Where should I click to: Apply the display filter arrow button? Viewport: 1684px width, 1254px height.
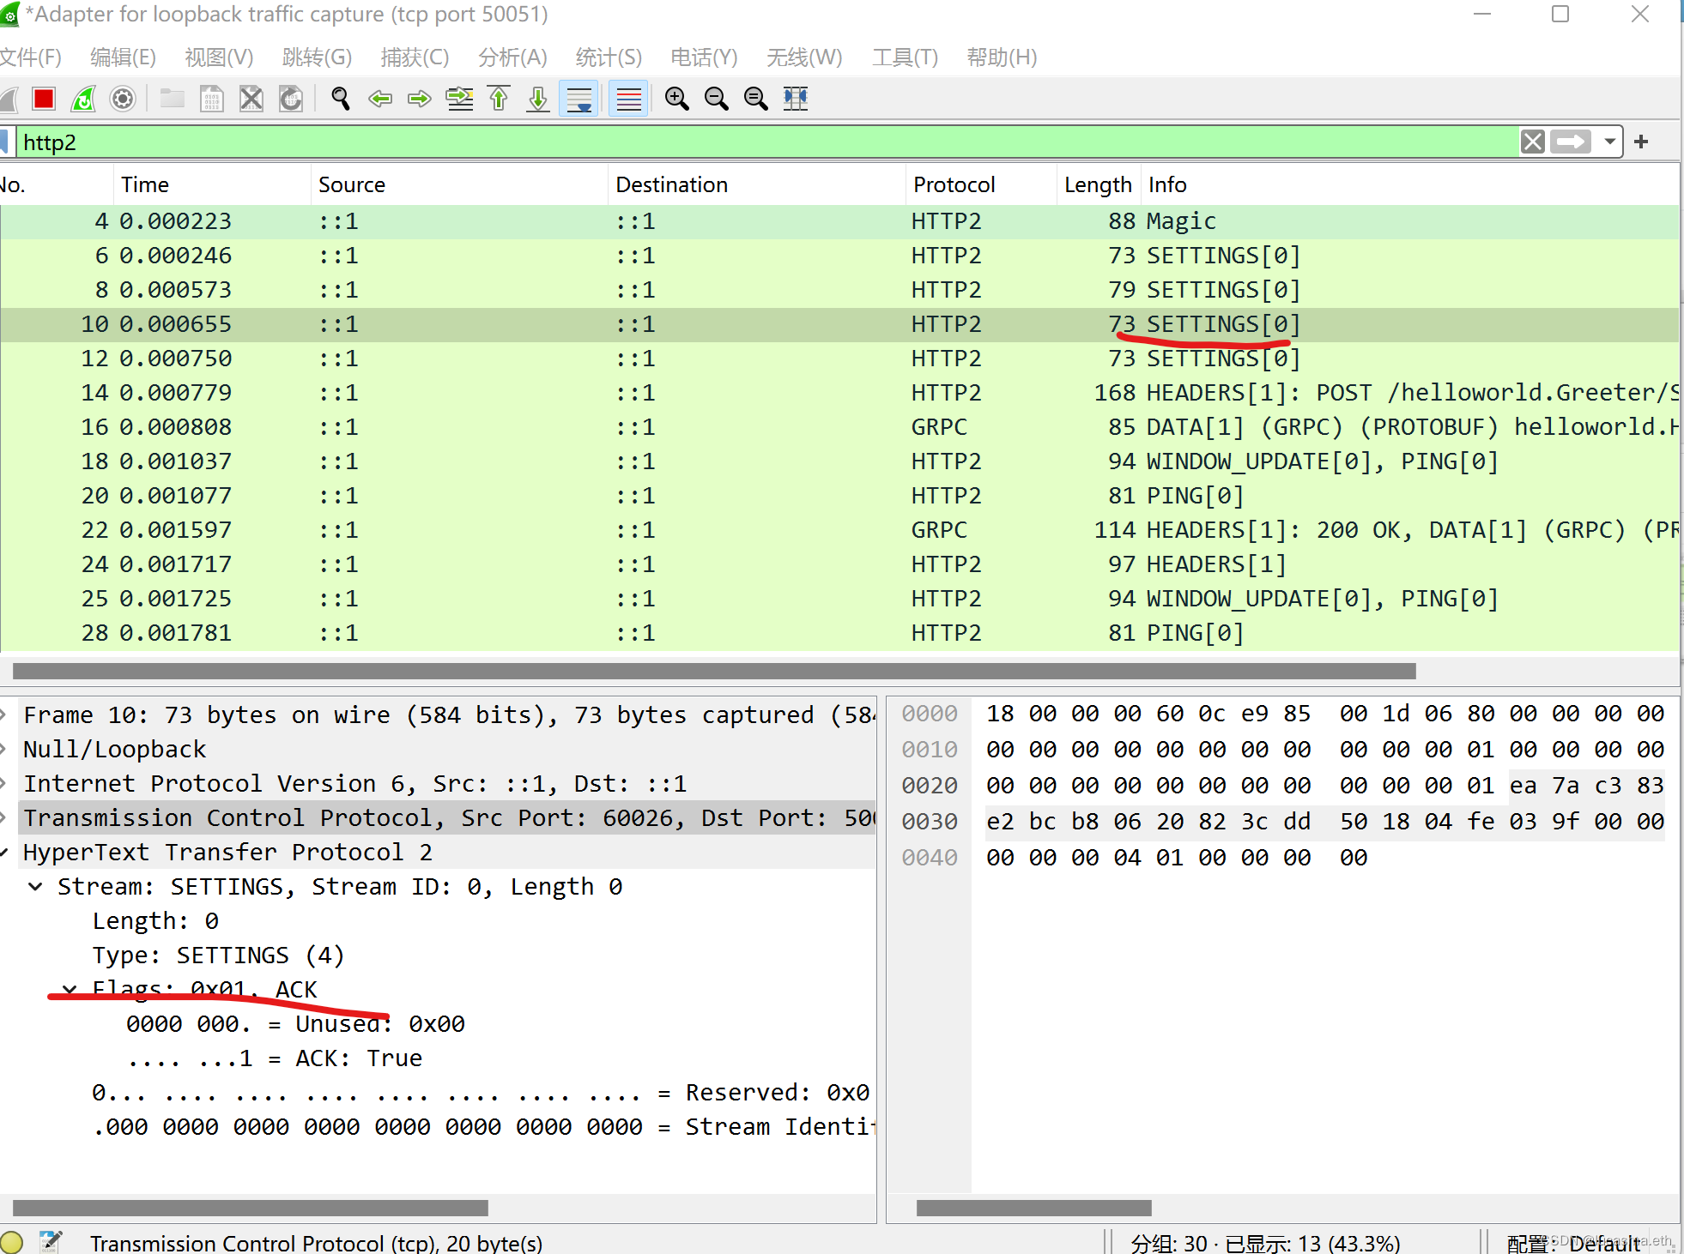pyautogui.click(x=1572, y=142)
